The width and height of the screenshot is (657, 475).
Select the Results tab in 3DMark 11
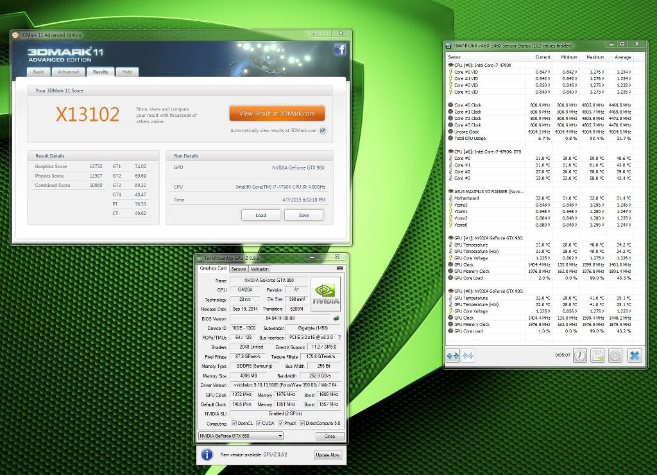pyautogui.click(x=101, y=72)
